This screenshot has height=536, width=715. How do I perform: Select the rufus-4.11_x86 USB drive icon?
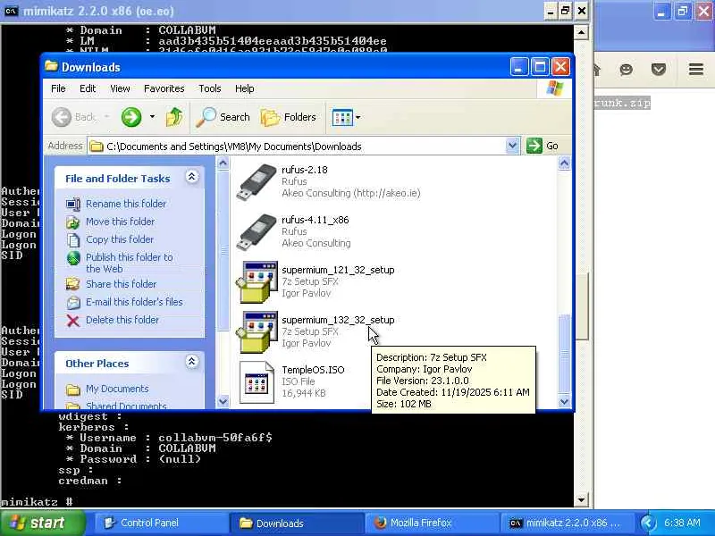click(257, 232)
